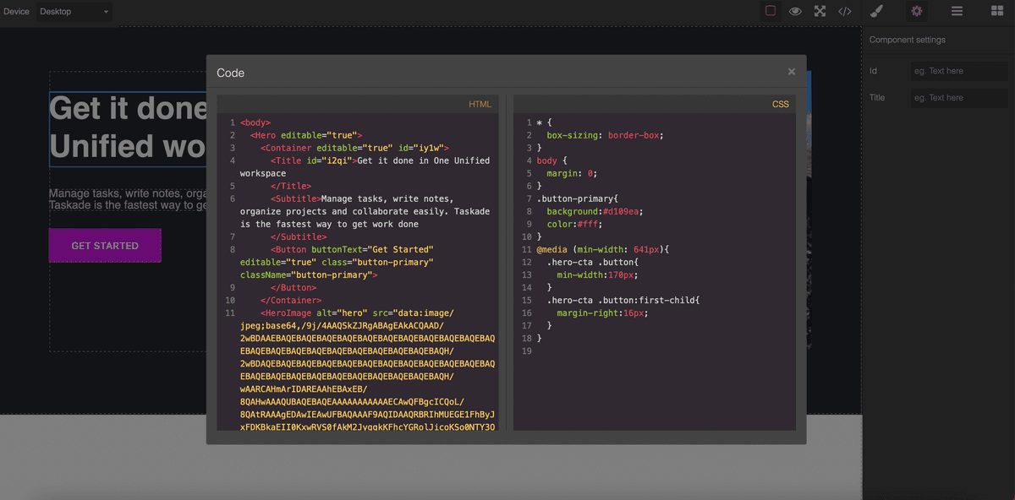The image size is (1015, 500).
Task: Switch to the HTML tab
Action: (480, 103)
